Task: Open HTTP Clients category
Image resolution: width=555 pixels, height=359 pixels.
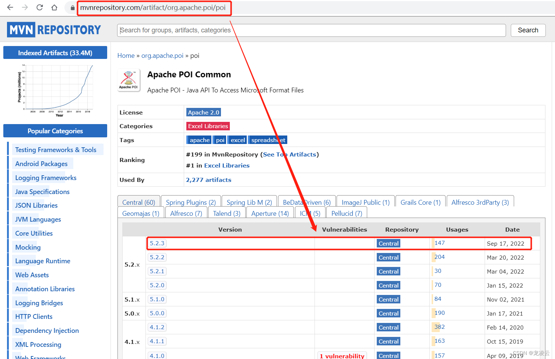Action: [x=34, y=317]
